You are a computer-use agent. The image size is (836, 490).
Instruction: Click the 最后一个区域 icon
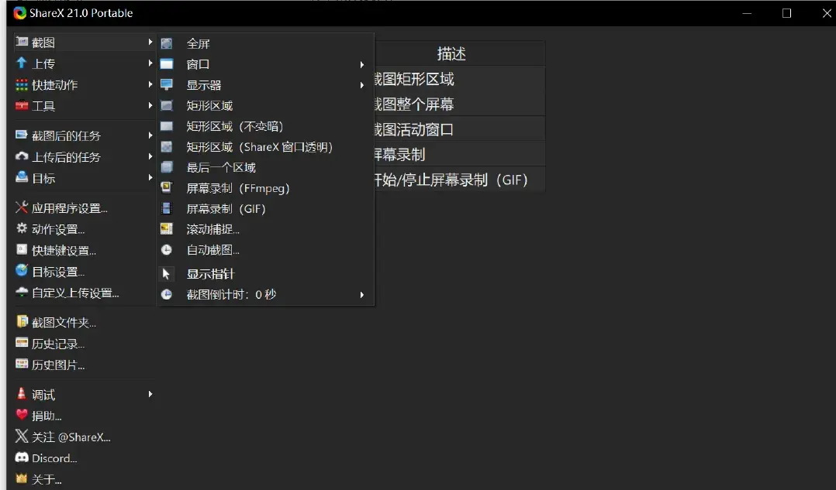click(166, 167)
